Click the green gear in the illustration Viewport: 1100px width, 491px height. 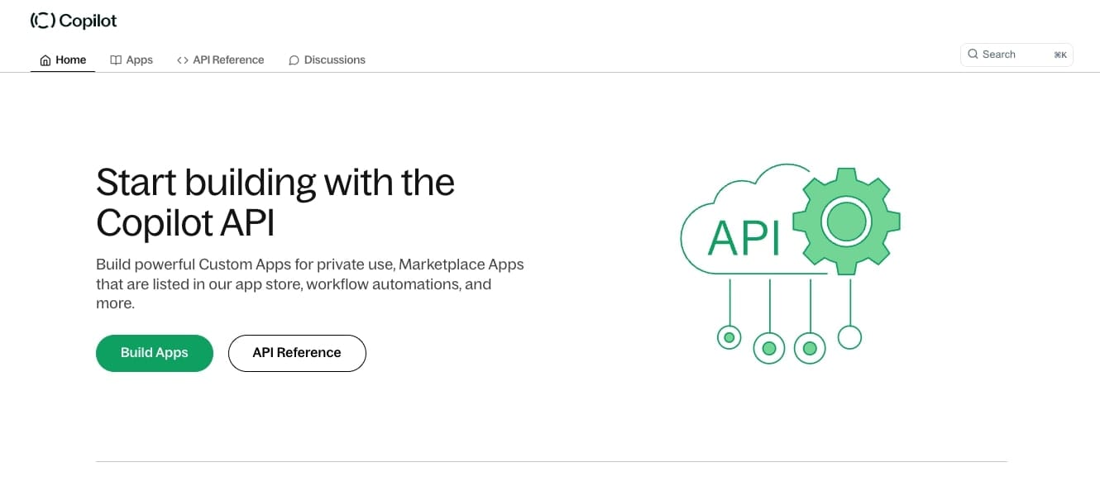pos(845,222)
